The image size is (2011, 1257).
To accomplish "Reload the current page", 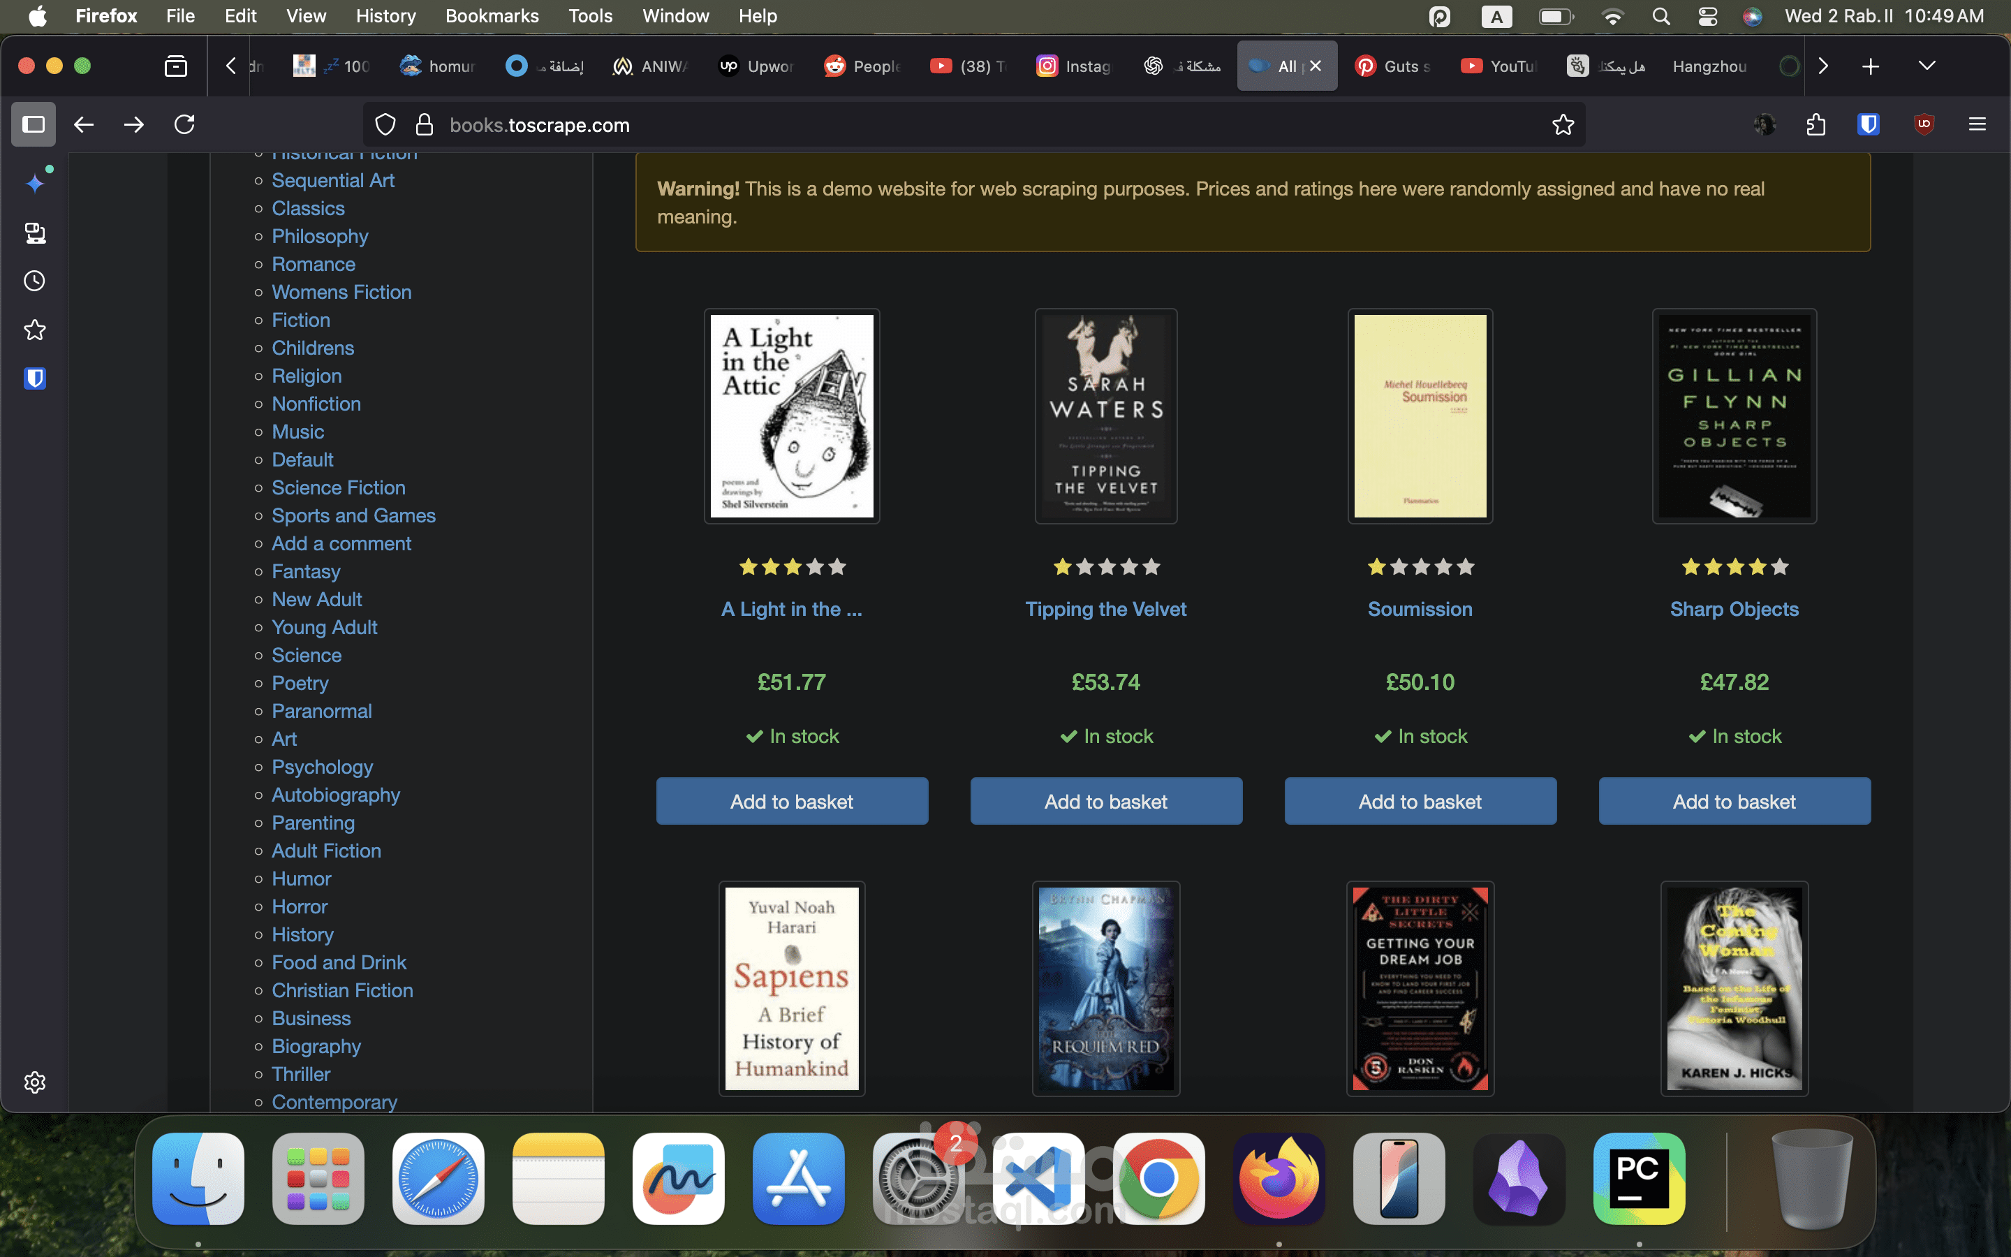I will click(184, 125).
